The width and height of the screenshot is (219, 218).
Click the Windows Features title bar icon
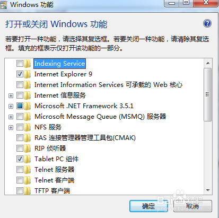pos(3,5)
